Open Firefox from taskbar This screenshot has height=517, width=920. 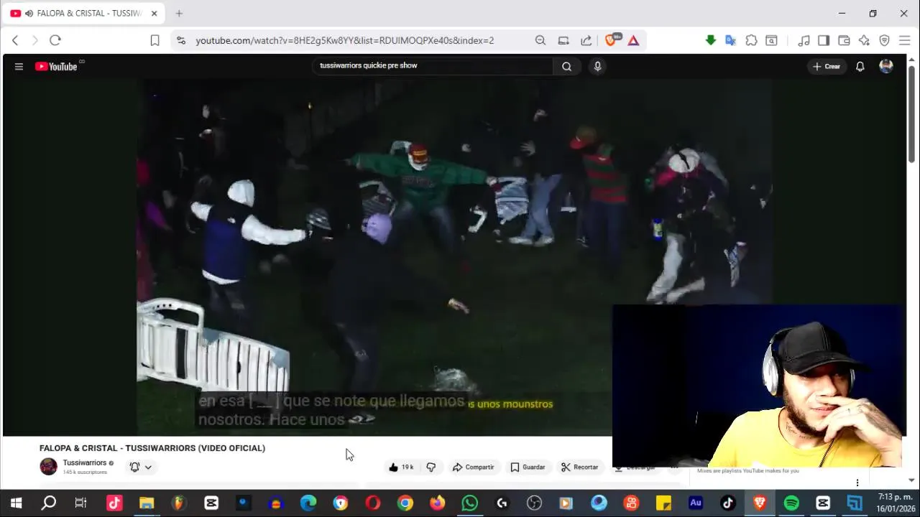(x=438, y=503)
